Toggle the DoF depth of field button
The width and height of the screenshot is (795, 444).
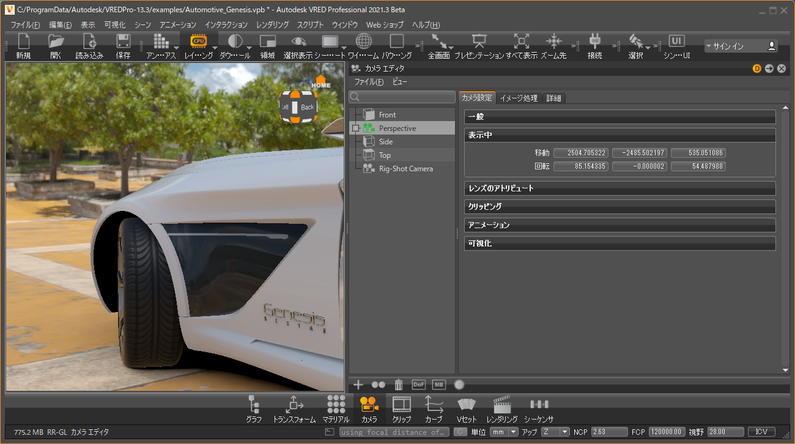[x=419, y=385]
